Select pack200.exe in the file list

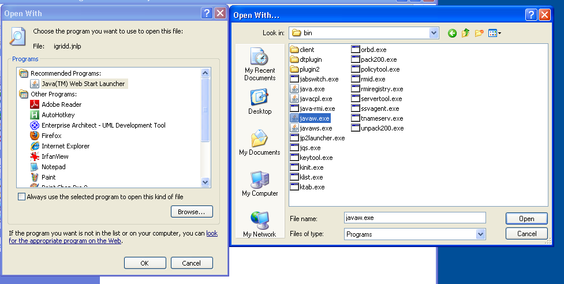tap(374, 59)
